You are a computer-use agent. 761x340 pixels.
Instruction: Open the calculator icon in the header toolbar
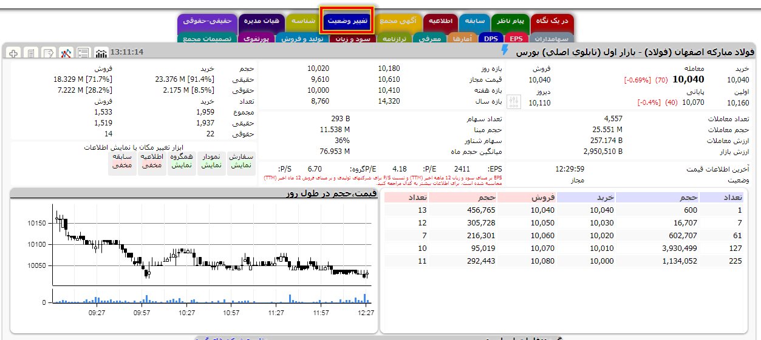coord(32,53)
